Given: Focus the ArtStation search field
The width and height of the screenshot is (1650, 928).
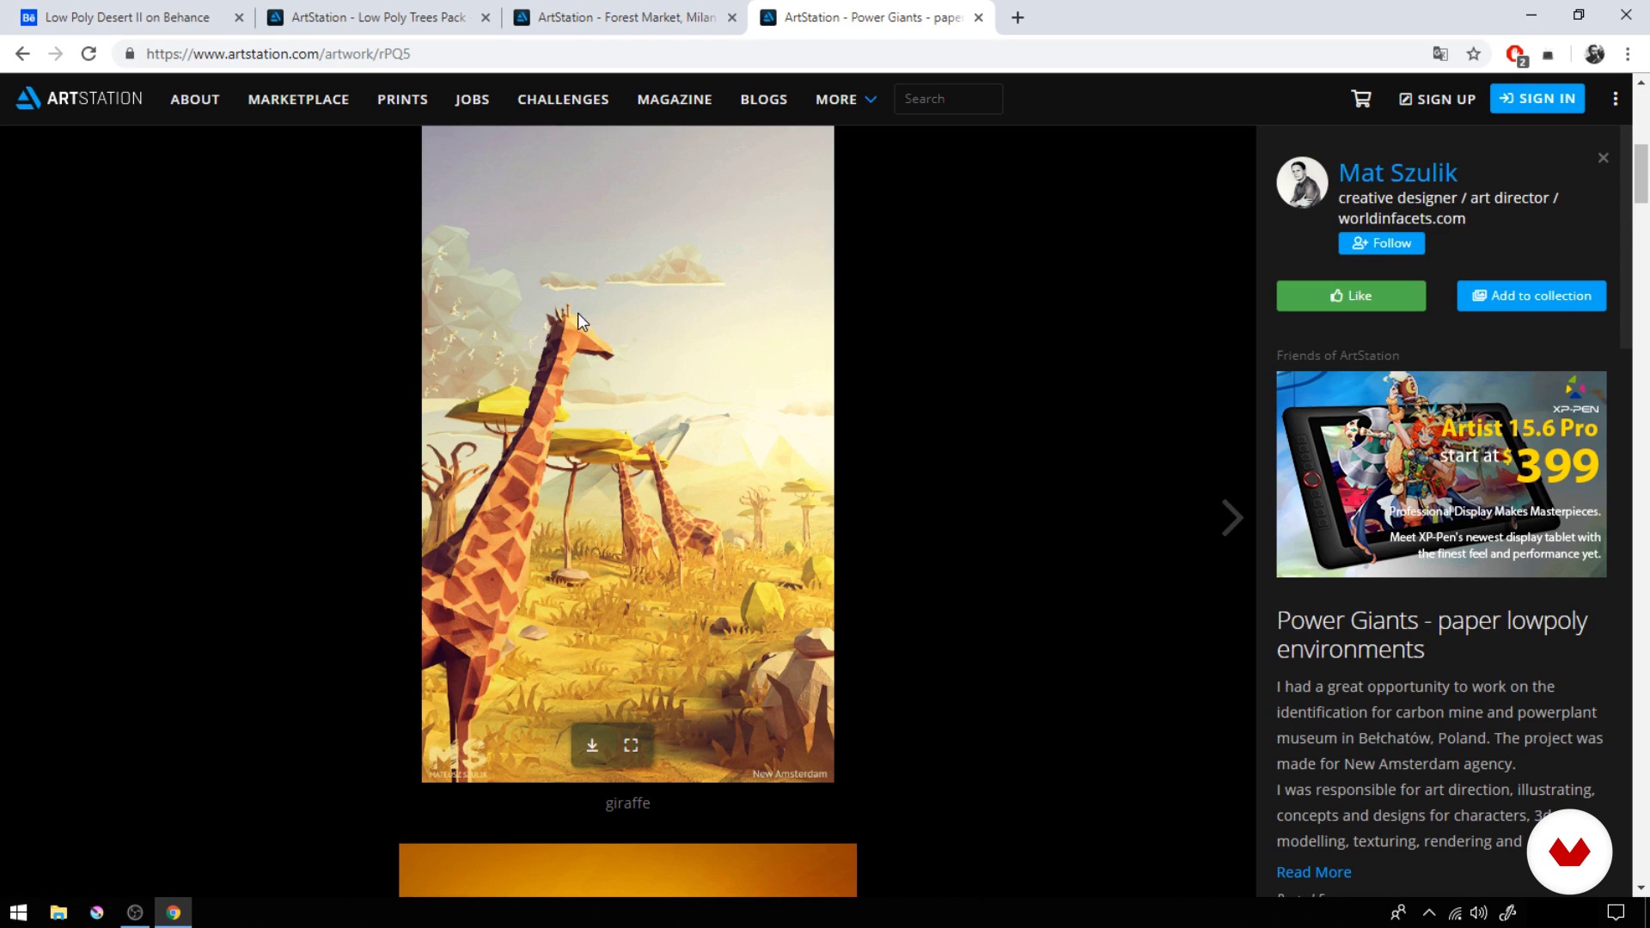Looking at the screenshot, I should (948, 99).
